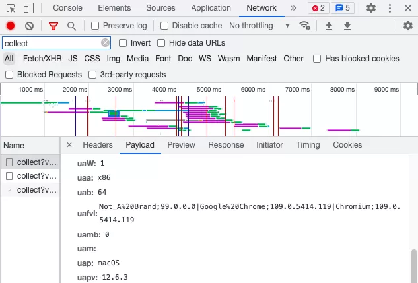The image size is (418, 283).
Task: Filter by Font requests
Action: (x=163, y=59)
